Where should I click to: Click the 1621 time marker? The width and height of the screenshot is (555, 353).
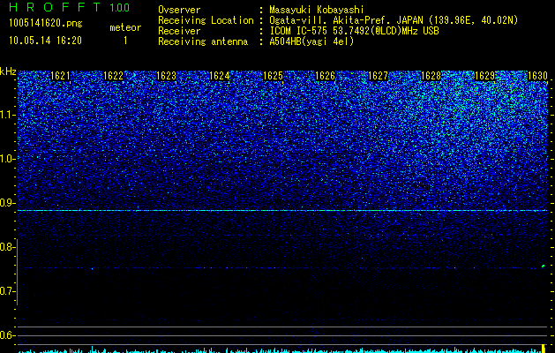pos(60,76)
